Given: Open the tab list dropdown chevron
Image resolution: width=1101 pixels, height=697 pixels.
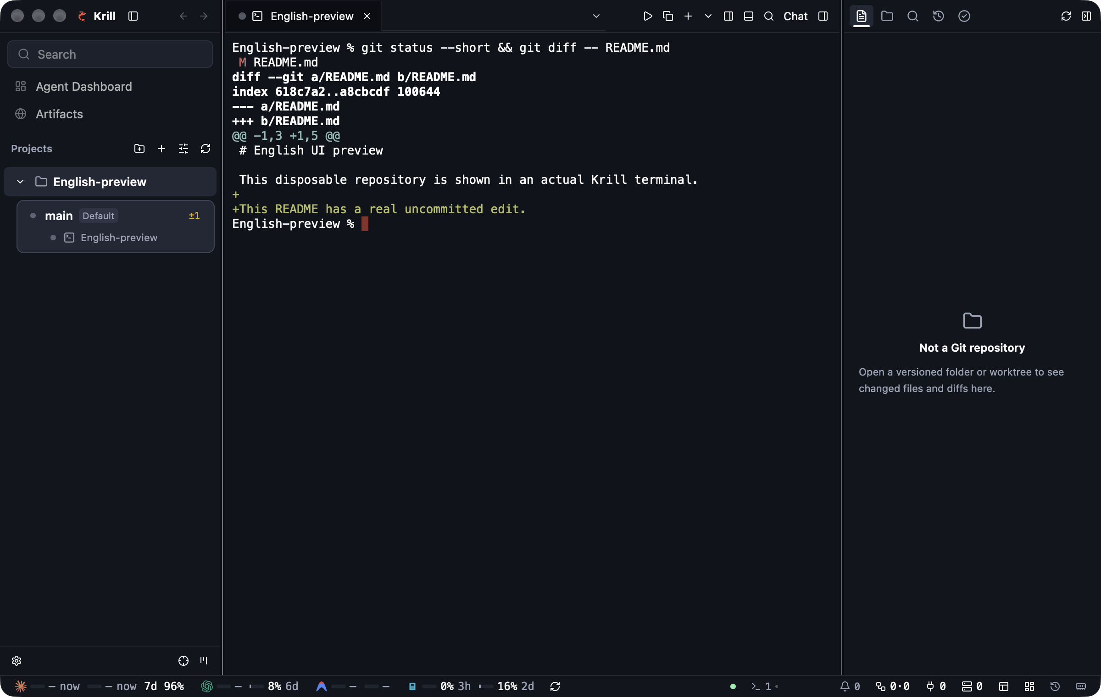Looking at the screenshot, I should [x=596, y=16].
